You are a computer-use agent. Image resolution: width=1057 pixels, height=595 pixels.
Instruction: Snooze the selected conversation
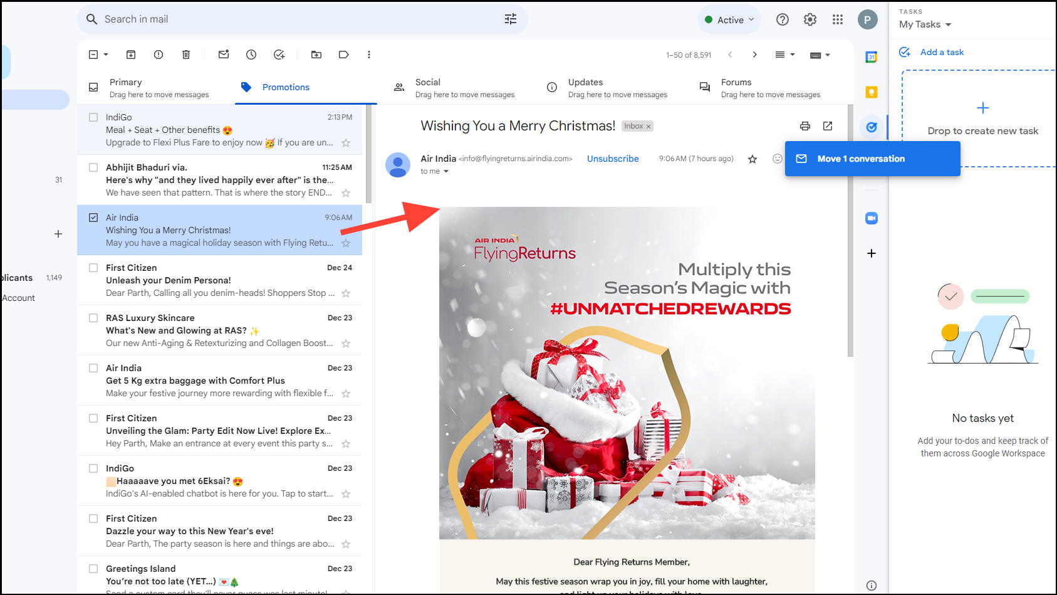(251, 55)
